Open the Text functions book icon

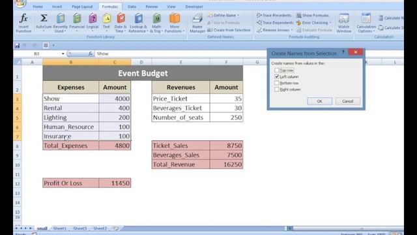point(106,19)
